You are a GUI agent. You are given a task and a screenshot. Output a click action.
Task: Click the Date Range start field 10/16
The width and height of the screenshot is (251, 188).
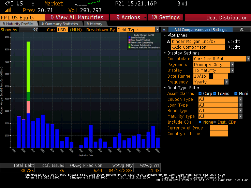coord(201,76)
